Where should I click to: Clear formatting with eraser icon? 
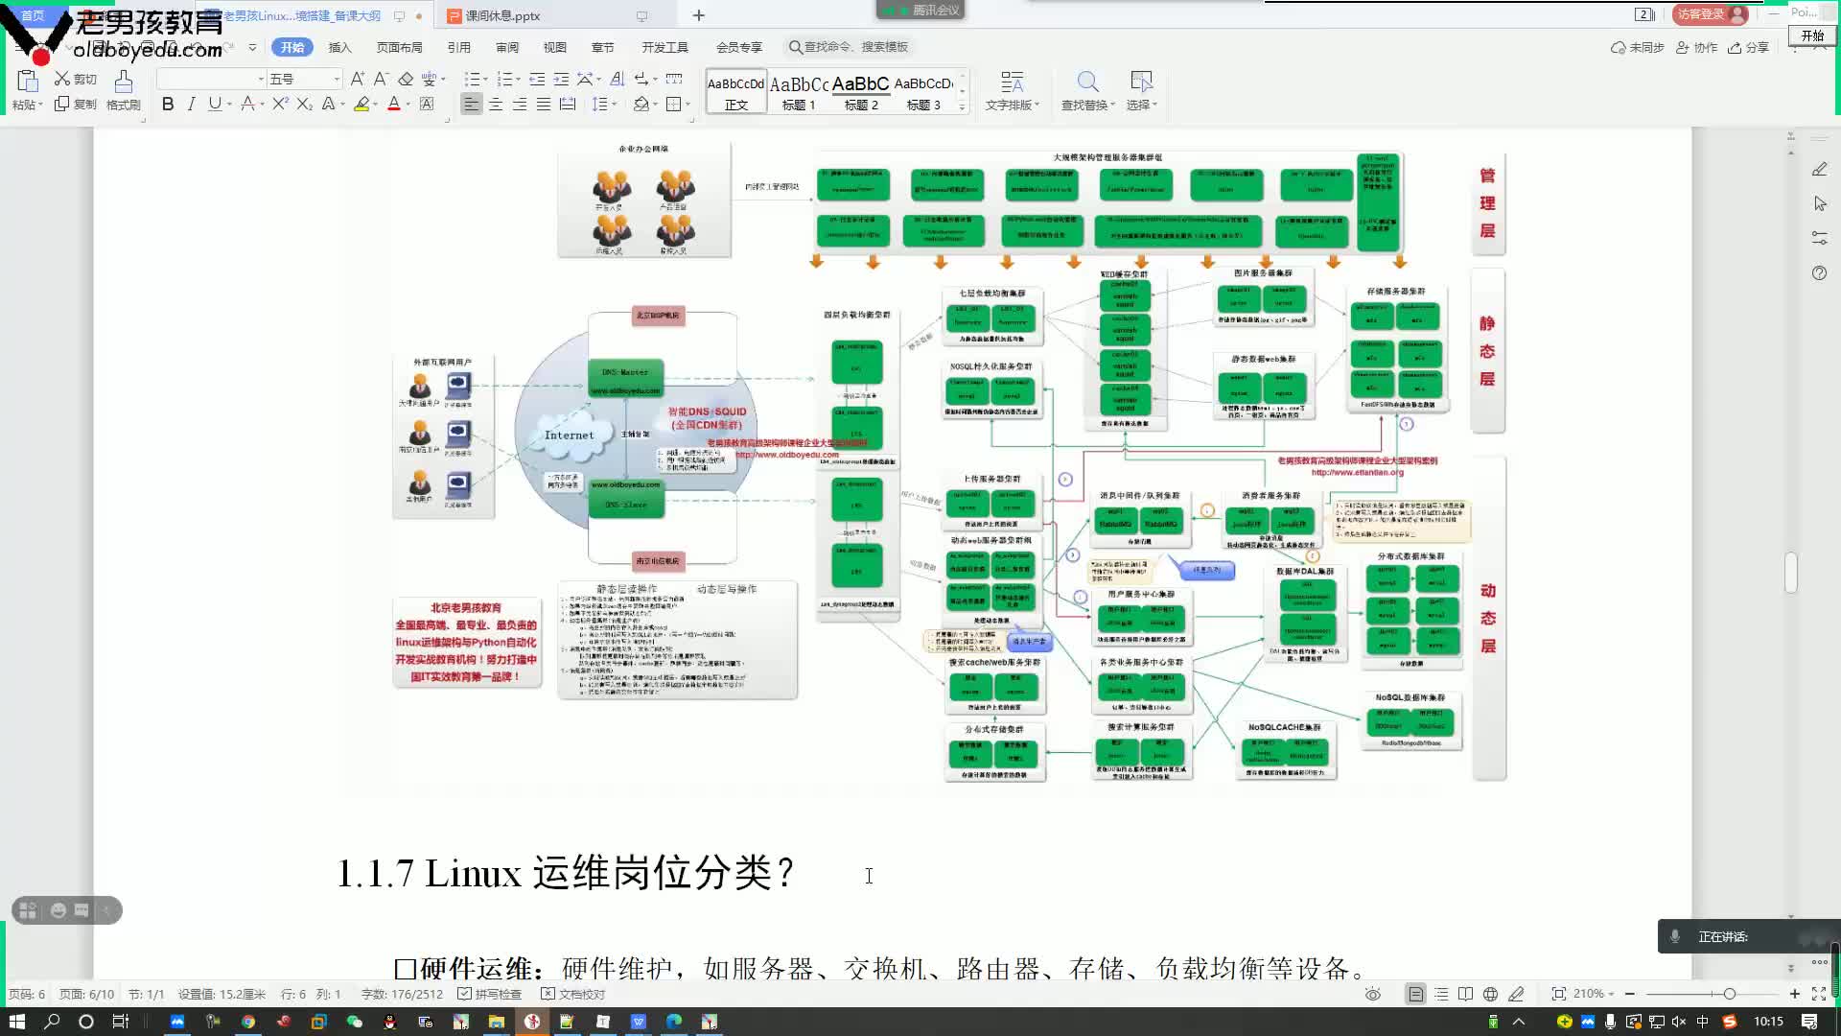click(406, 79)
